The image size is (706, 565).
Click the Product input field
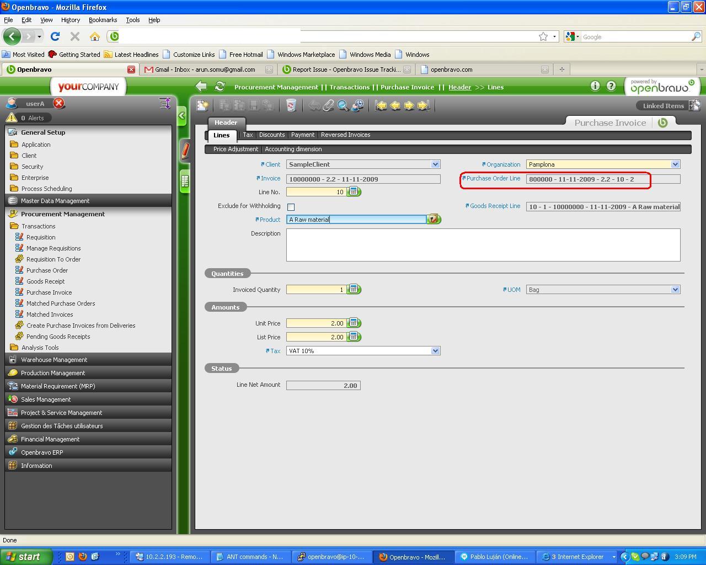pos(356,219)
